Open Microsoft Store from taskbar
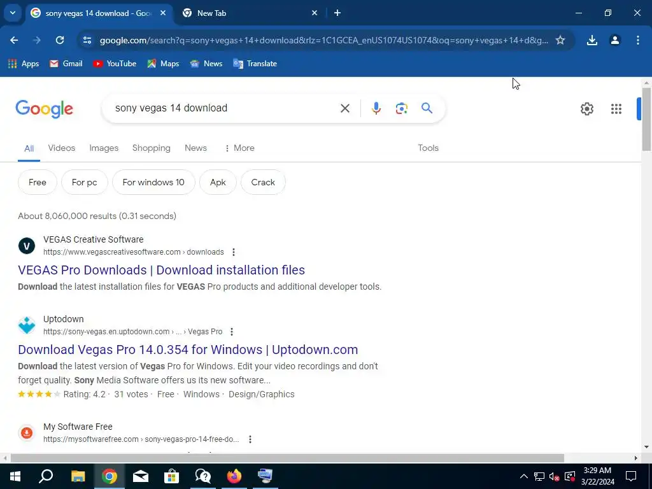The width and height of the screenshot is (652, 489). click(x=171, y=476)
